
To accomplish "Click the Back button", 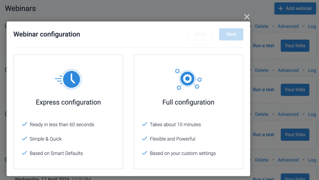I will coord(200,34).
